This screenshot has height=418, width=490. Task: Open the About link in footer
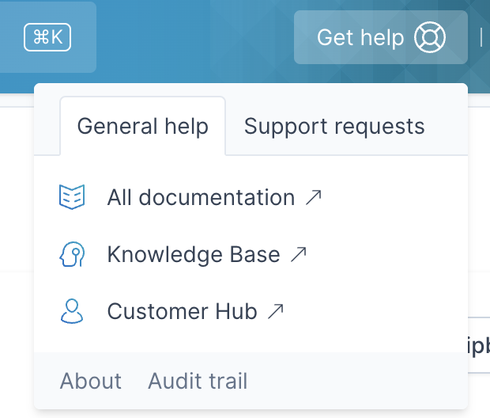91,381
